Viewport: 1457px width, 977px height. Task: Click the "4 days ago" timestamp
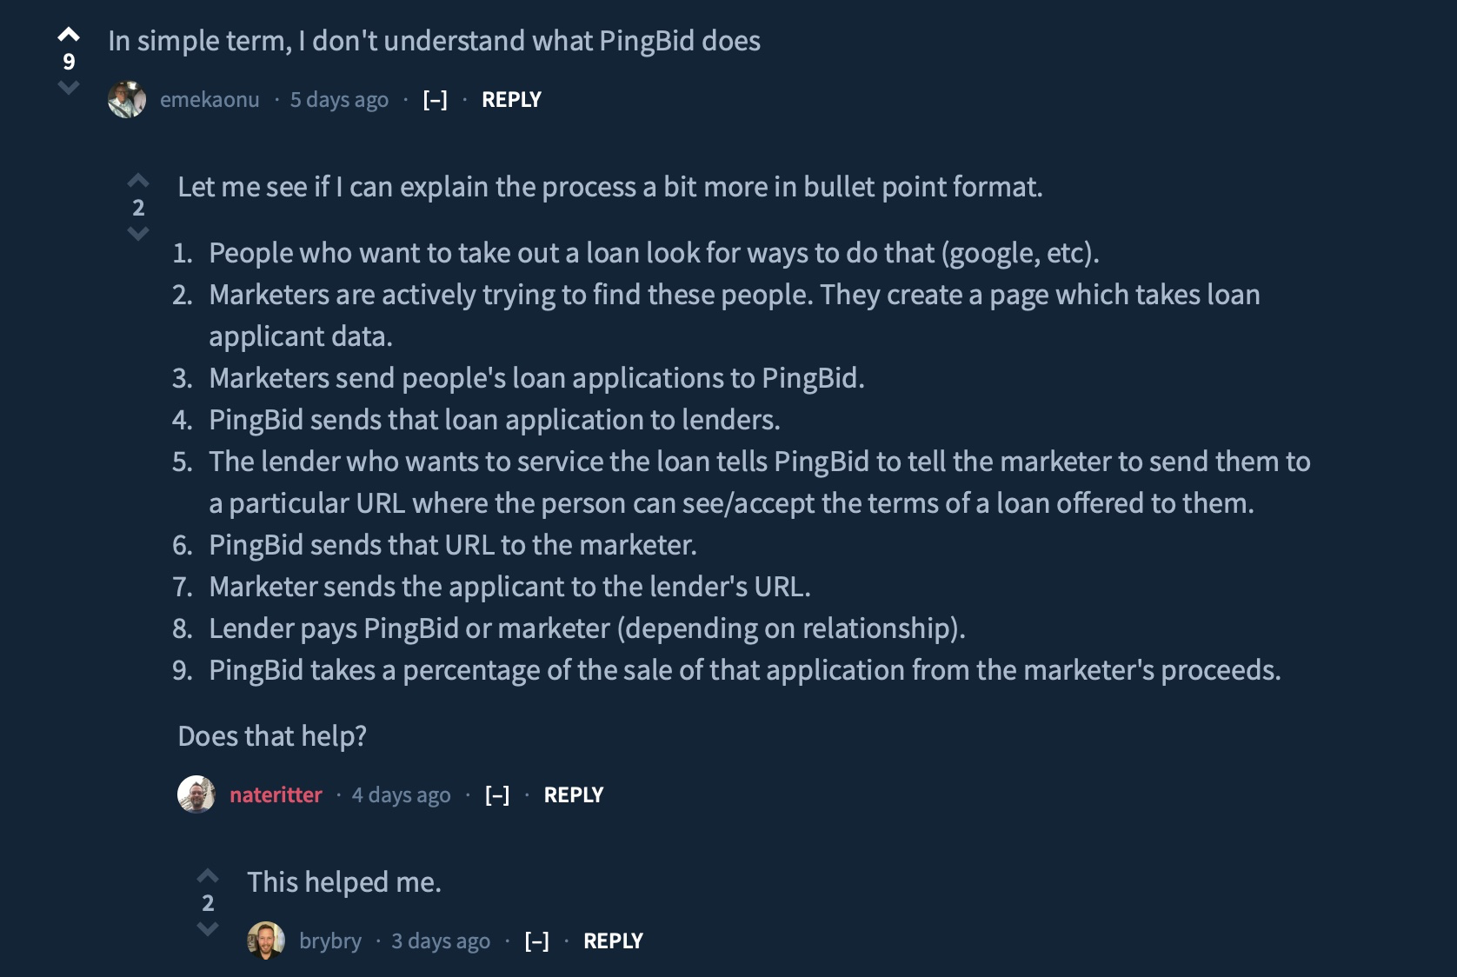(x=401, y=794)
